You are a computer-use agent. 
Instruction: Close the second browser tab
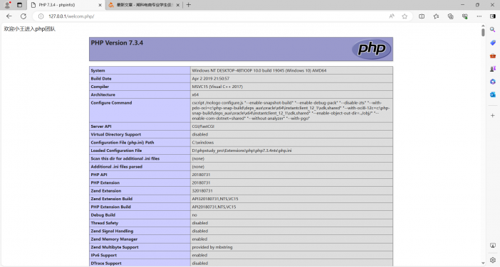click(x=177, y=5)
